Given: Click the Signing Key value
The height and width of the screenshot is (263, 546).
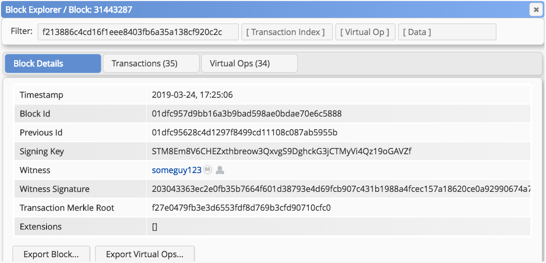Looking at the screenshot, I should [282, 151].
